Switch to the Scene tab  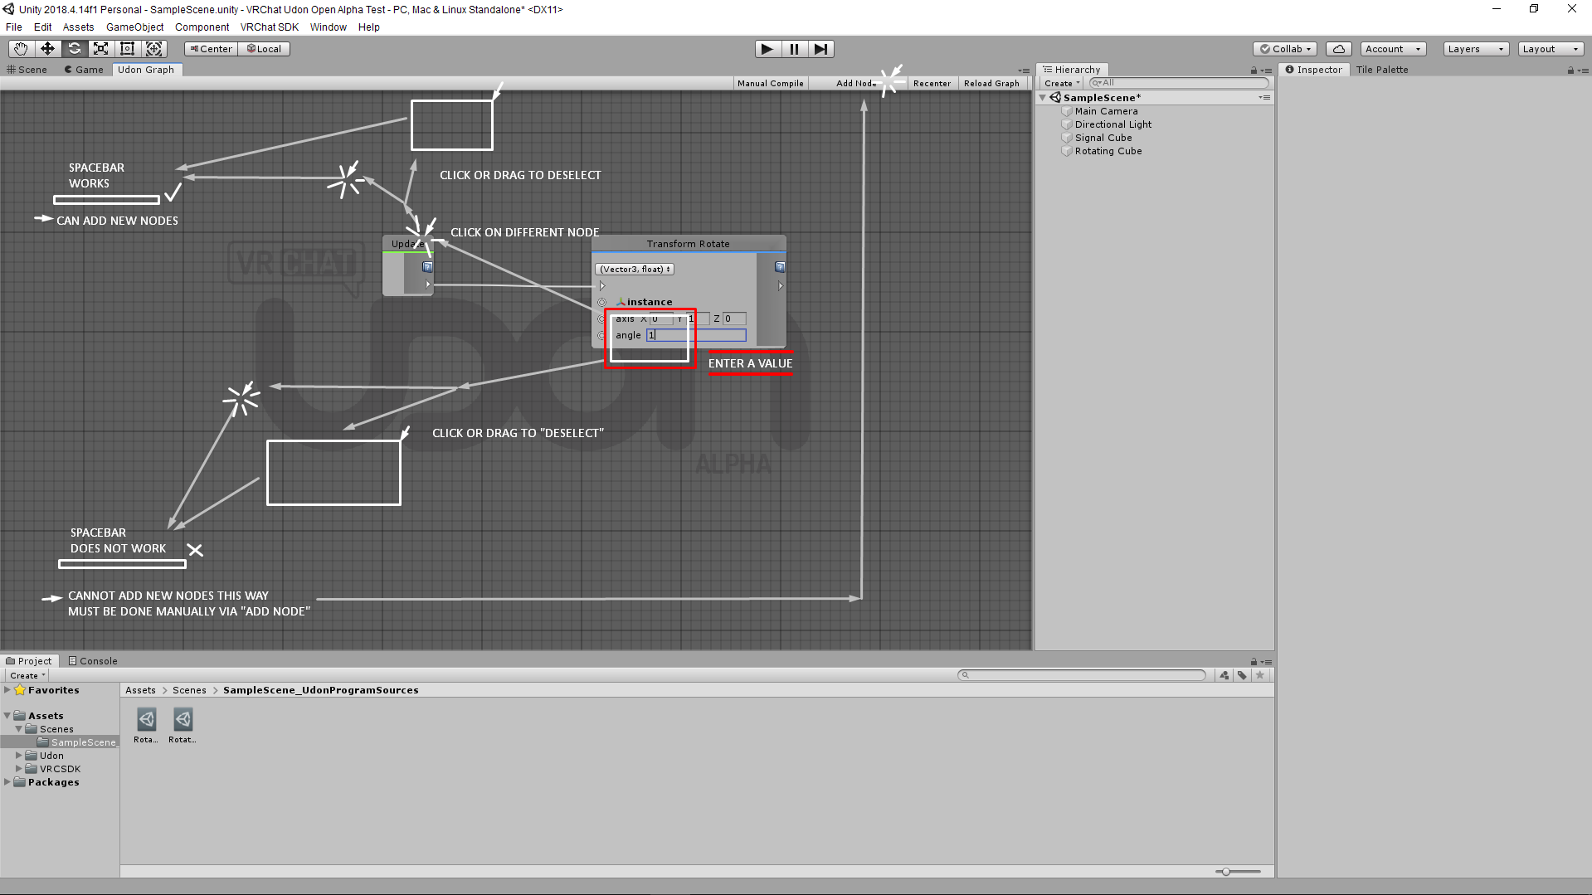coord(27,70)
